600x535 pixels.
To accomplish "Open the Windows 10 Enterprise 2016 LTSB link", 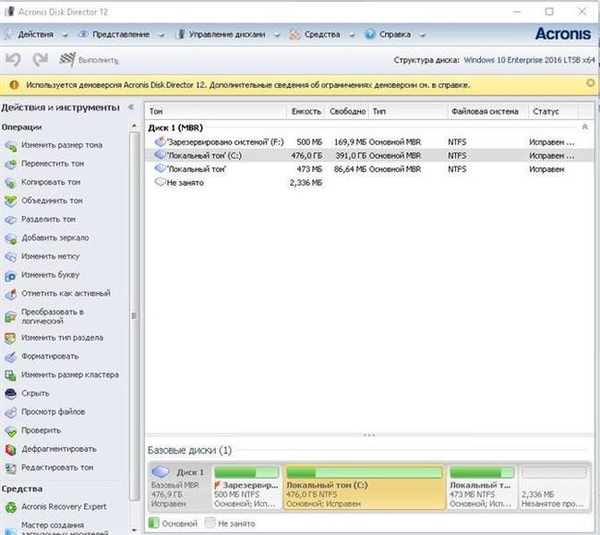I will pyautogui.click(x=529, y=60).
